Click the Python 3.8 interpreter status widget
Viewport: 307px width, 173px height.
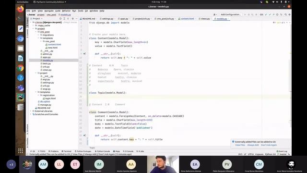(x=271, y=154)
